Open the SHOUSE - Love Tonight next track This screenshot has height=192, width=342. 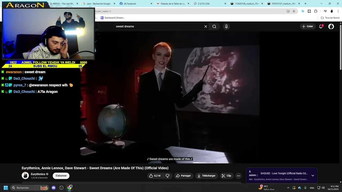(284, 173)
